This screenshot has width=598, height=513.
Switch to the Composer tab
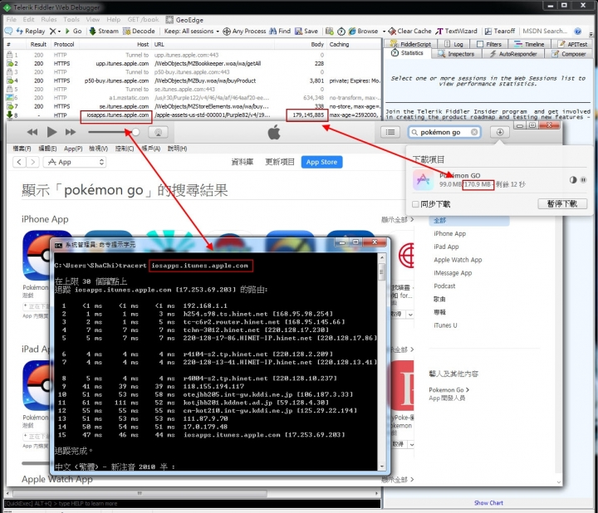tap(568, 54)
